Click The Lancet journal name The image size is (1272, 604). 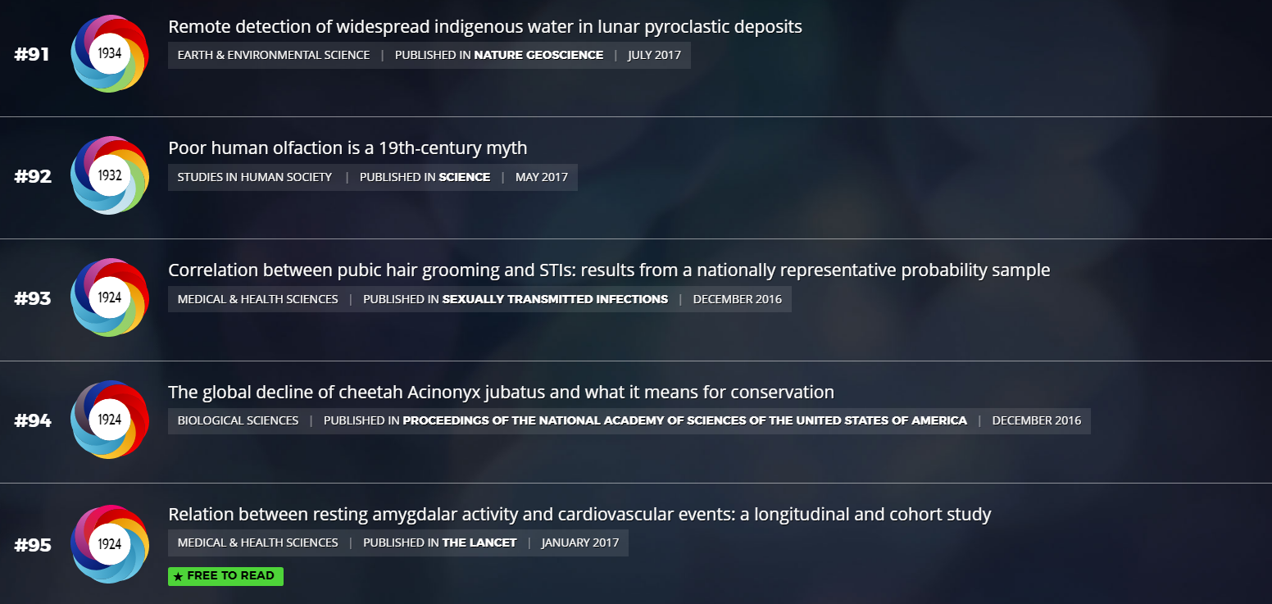[479, 543]
